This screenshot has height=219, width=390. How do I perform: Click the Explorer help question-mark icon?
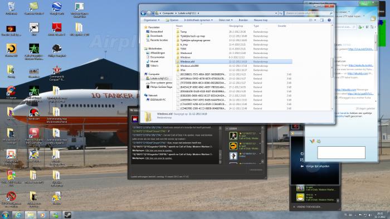329,20
